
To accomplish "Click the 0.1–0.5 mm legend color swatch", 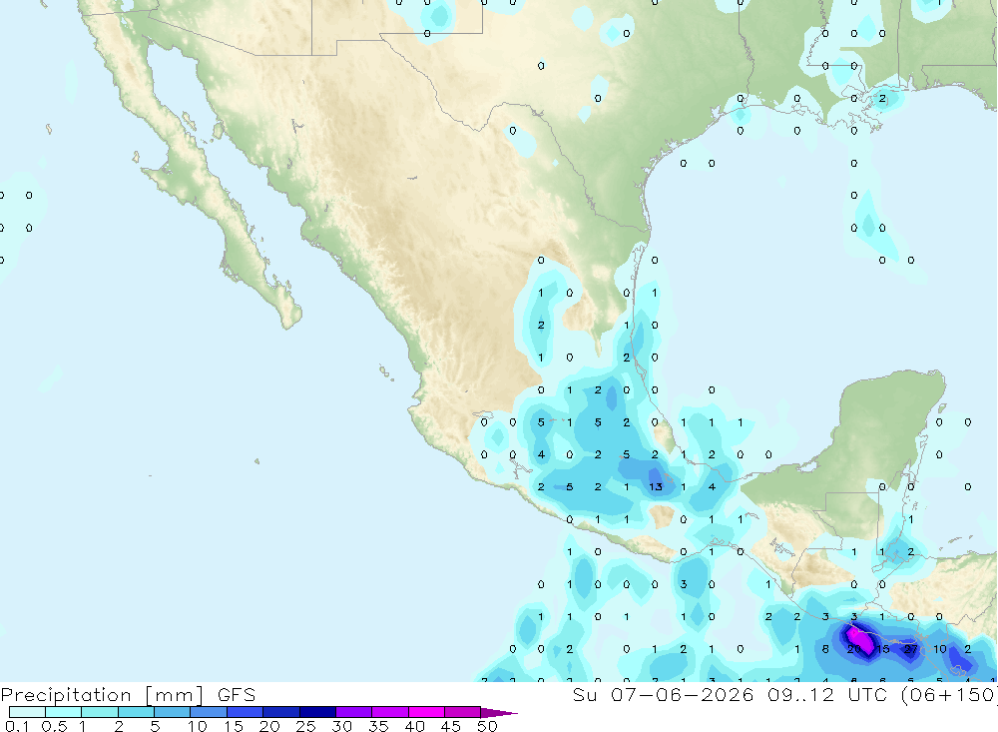I will (27, 712).
